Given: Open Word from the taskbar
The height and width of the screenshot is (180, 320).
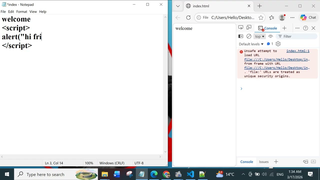Looking at the screenshot, I should pyautogui.click(x=117, y=174).
